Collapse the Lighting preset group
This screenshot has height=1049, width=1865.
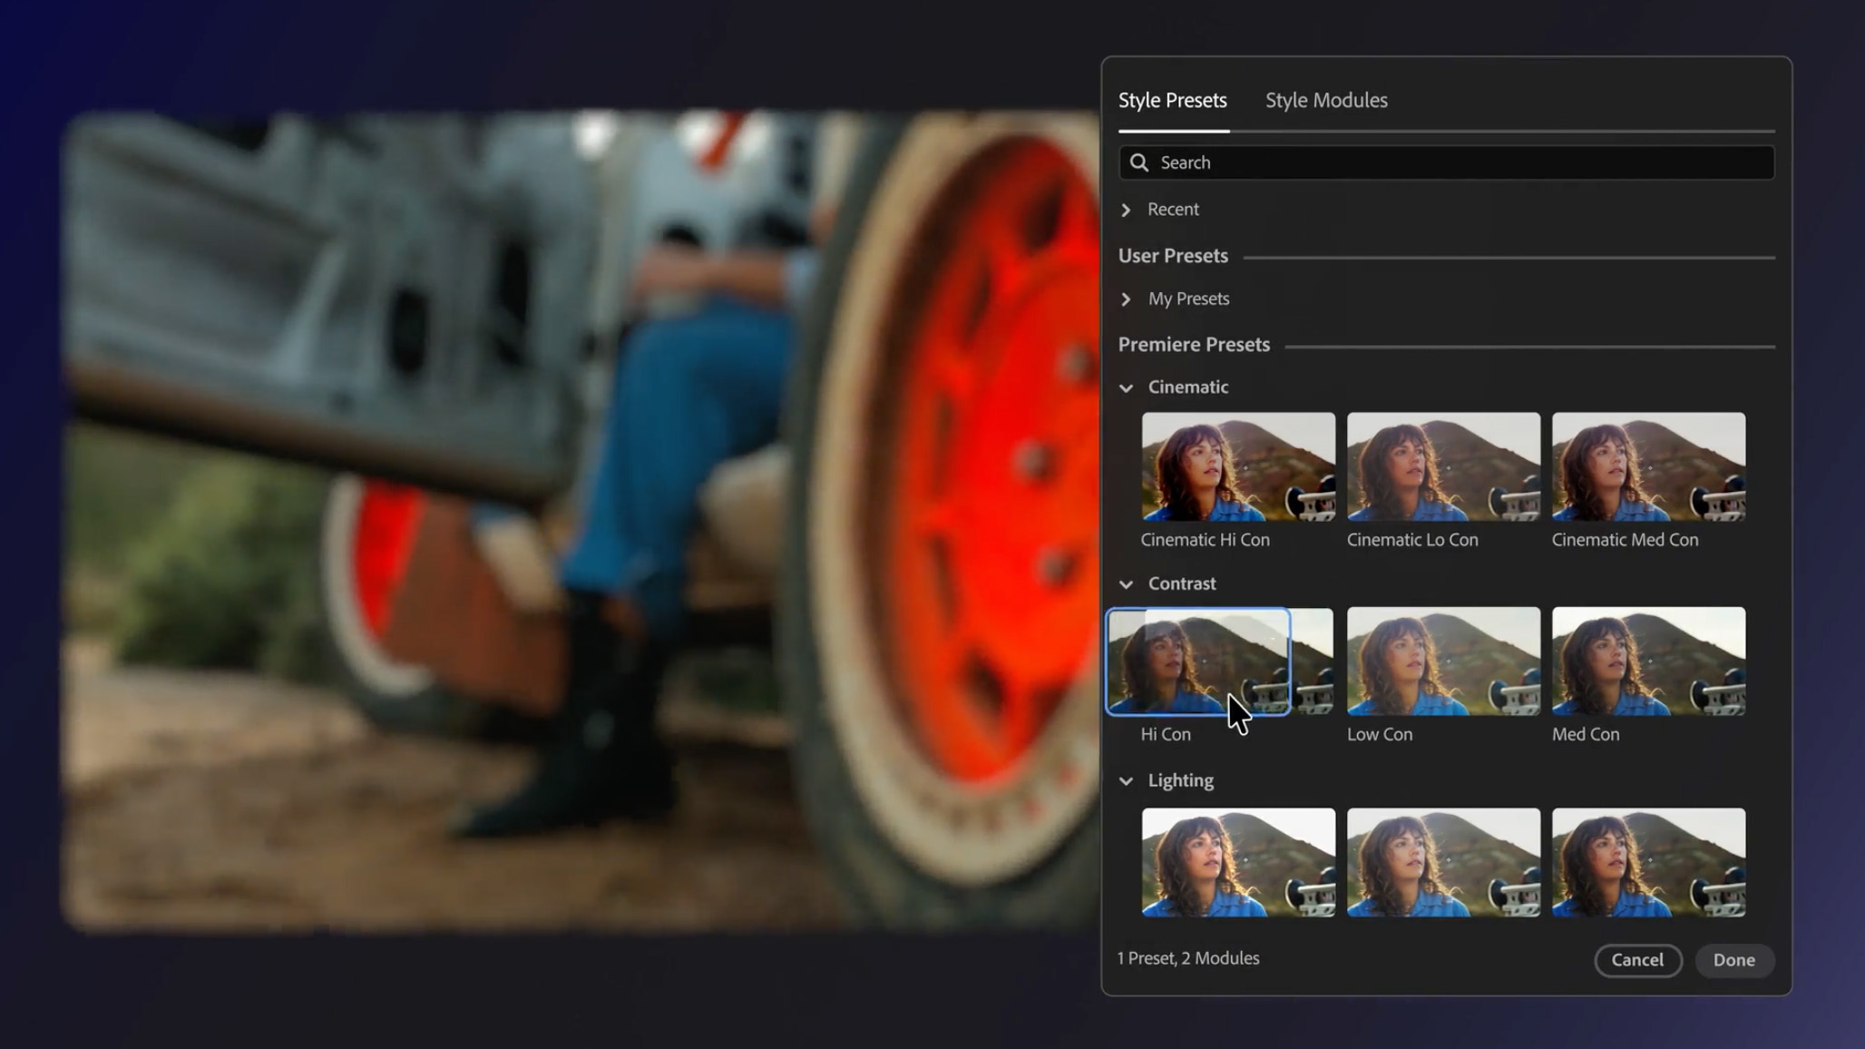point(1127,781)
